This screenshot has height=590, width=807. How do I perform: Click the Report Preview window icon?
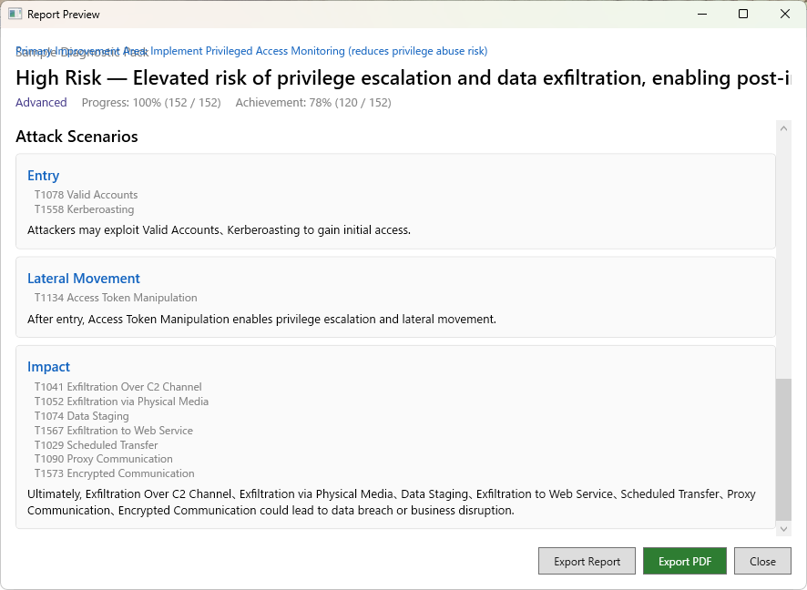[x=15, y=15]
